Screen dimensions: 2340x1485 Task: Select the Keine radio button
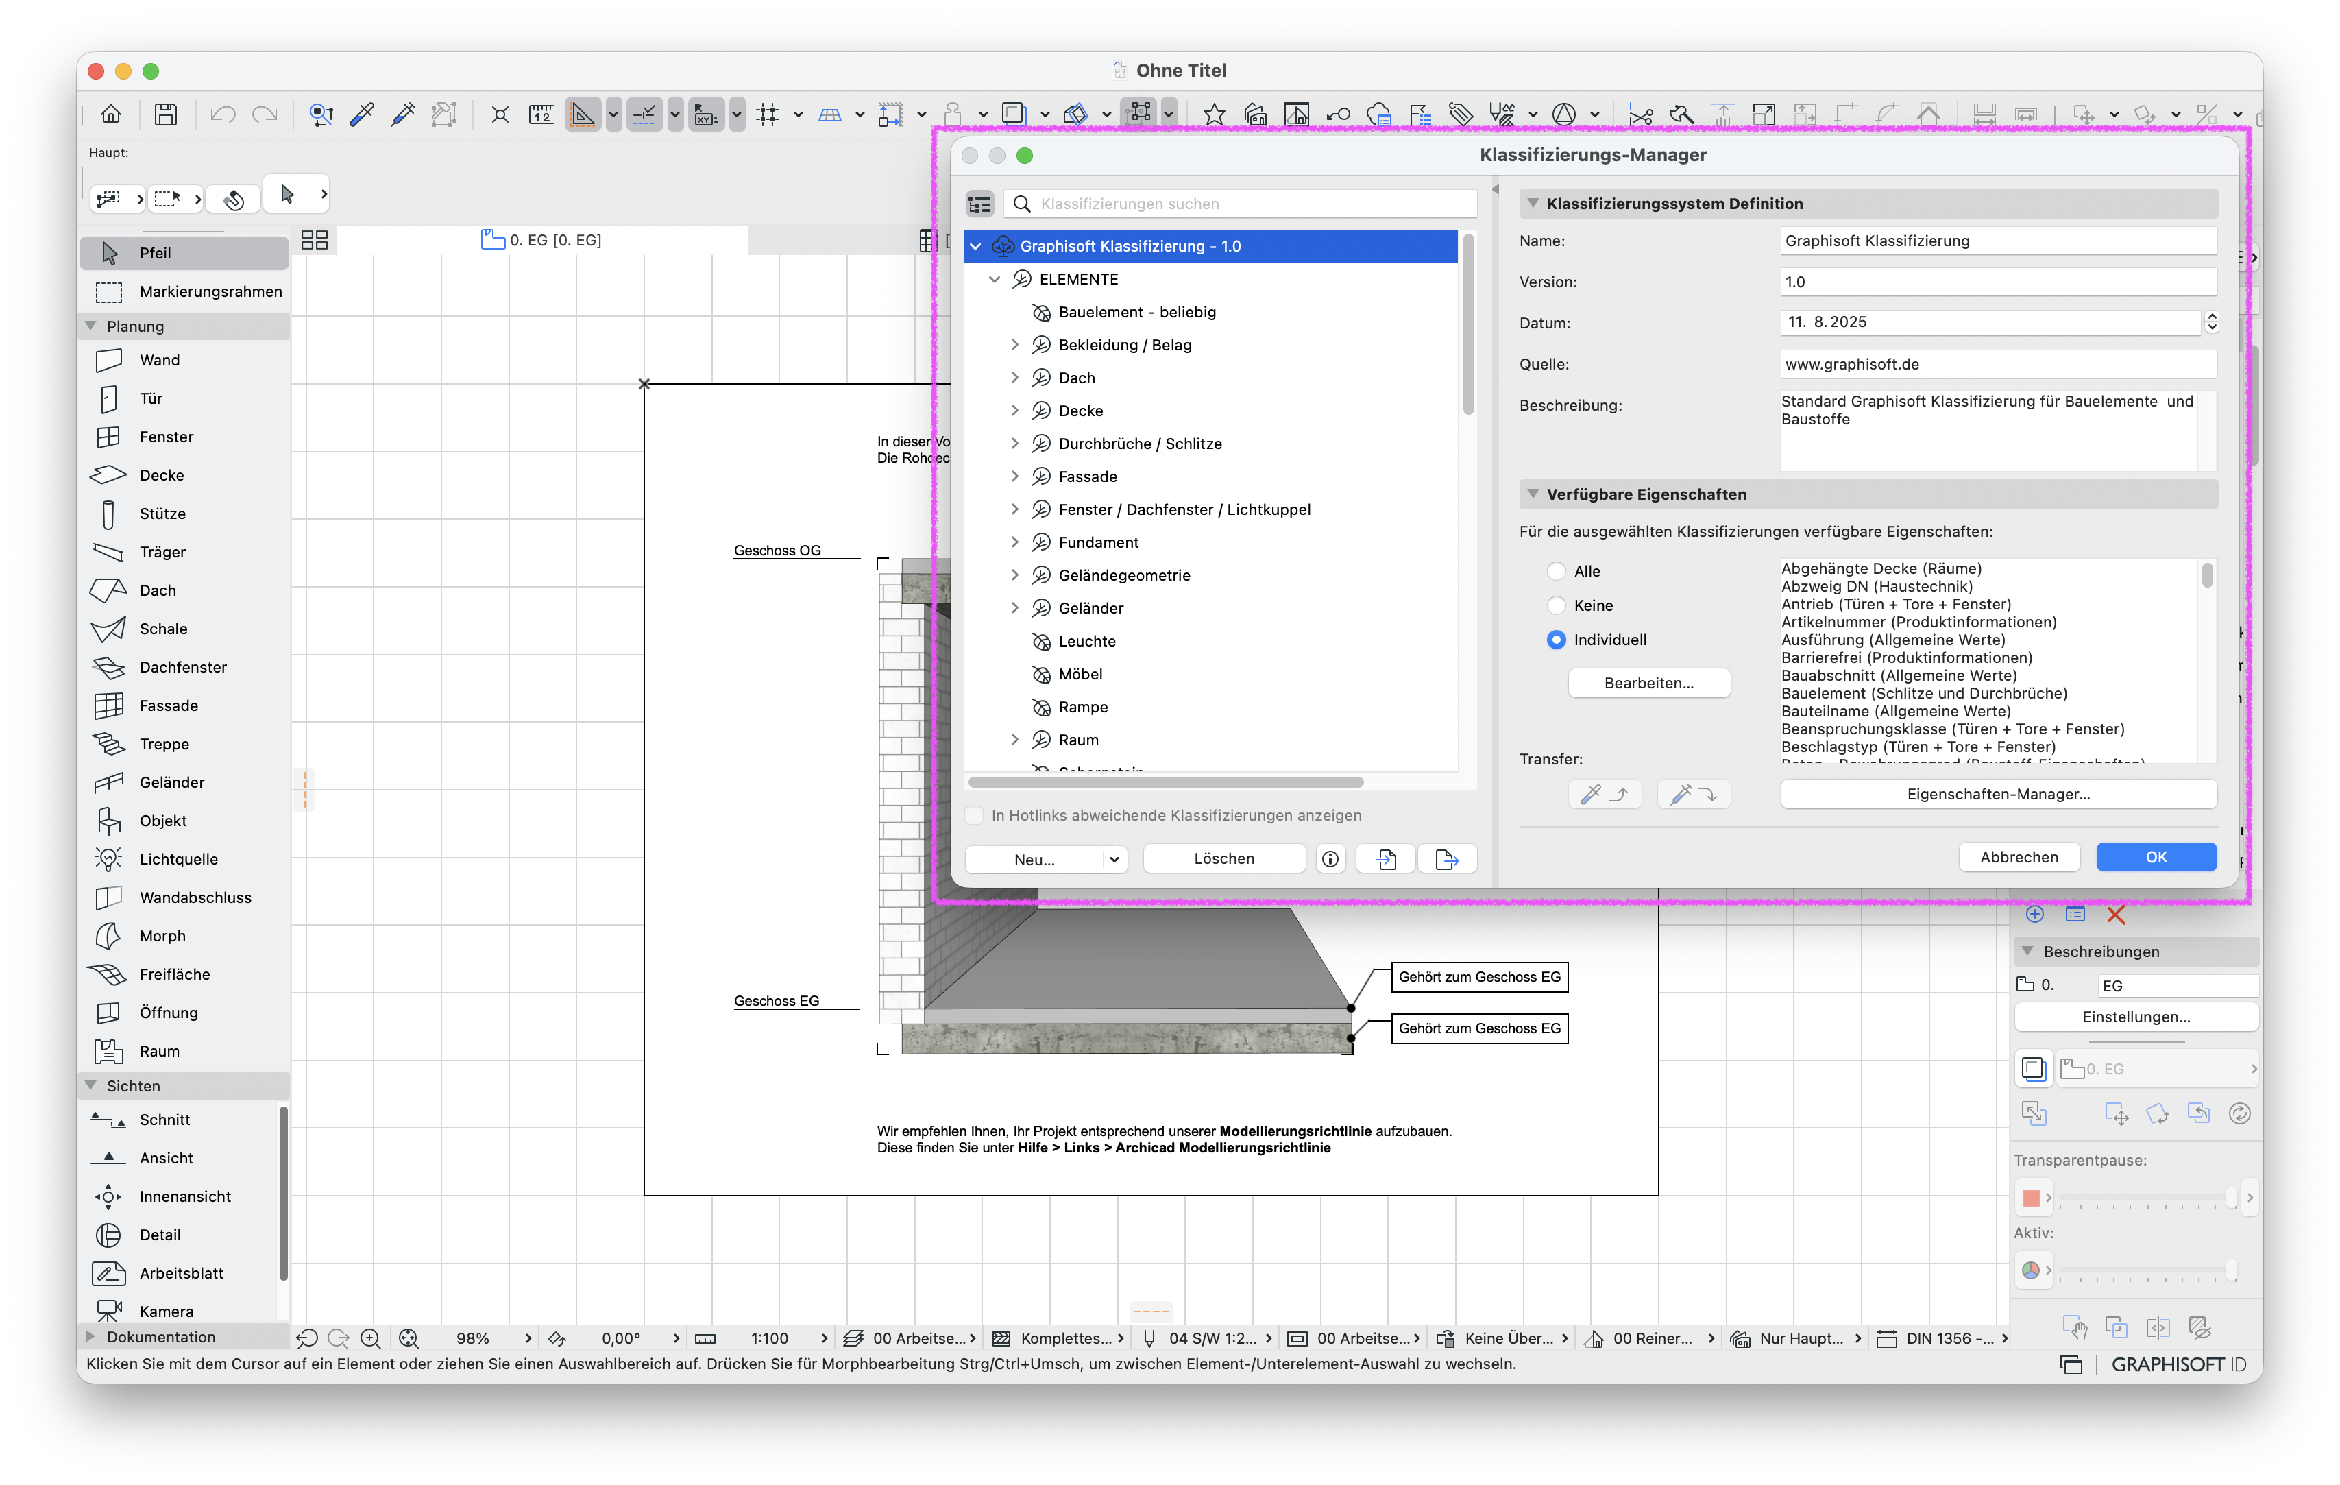coord(1557,605)
